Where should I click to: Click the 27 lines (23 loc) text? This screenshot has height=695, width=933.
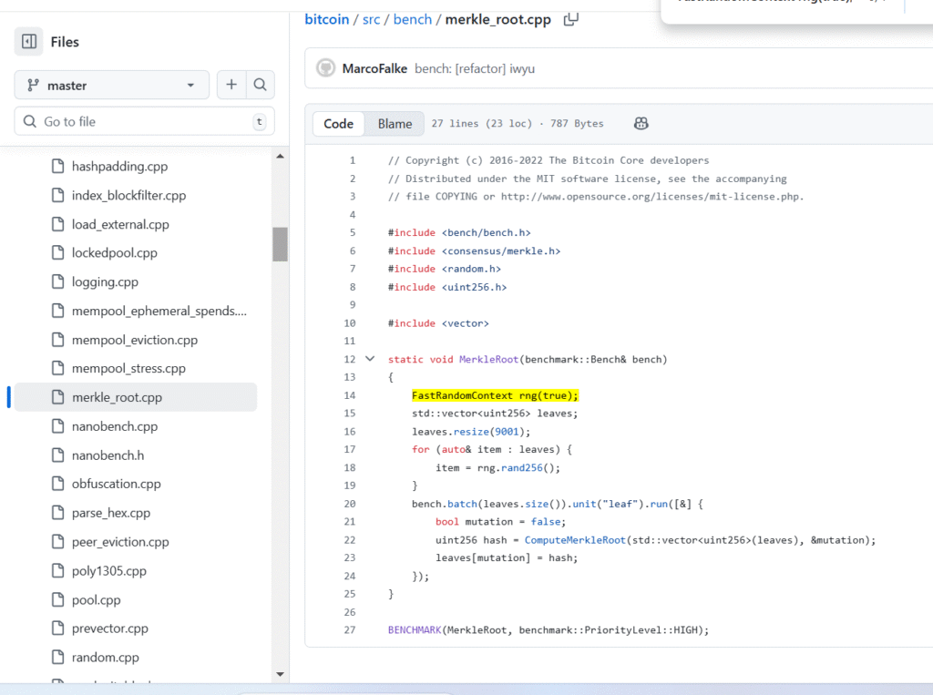click(x=481, y=123)
